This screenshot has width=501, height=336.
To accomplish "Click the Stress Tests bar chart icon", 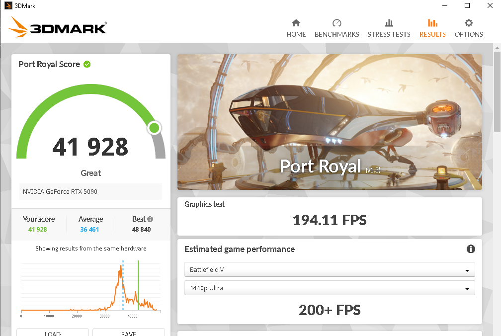I will pos(389,22).
